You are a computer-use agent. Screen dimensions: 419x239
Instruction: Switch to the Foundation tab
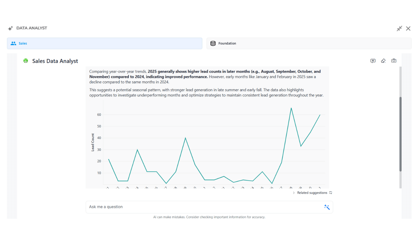(309, 43)
